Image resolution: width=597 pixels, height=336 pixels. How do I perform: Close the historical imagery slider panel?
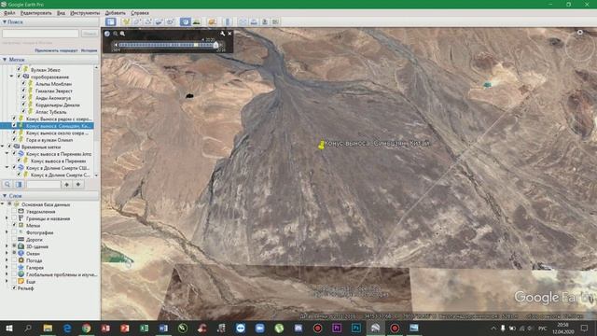tap(229, 34)
